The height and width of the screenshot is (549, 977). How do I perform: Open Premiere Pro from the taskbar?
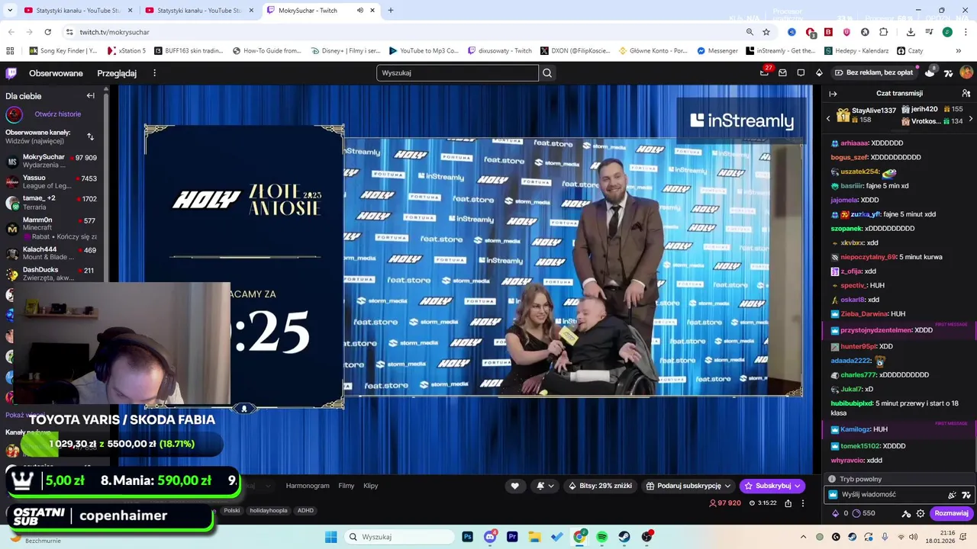point(512,537)
